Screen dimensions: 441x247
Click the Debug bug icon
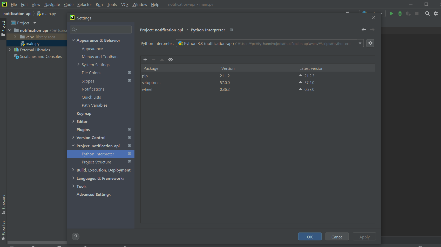pyautogui.click(x=400, y=13)
